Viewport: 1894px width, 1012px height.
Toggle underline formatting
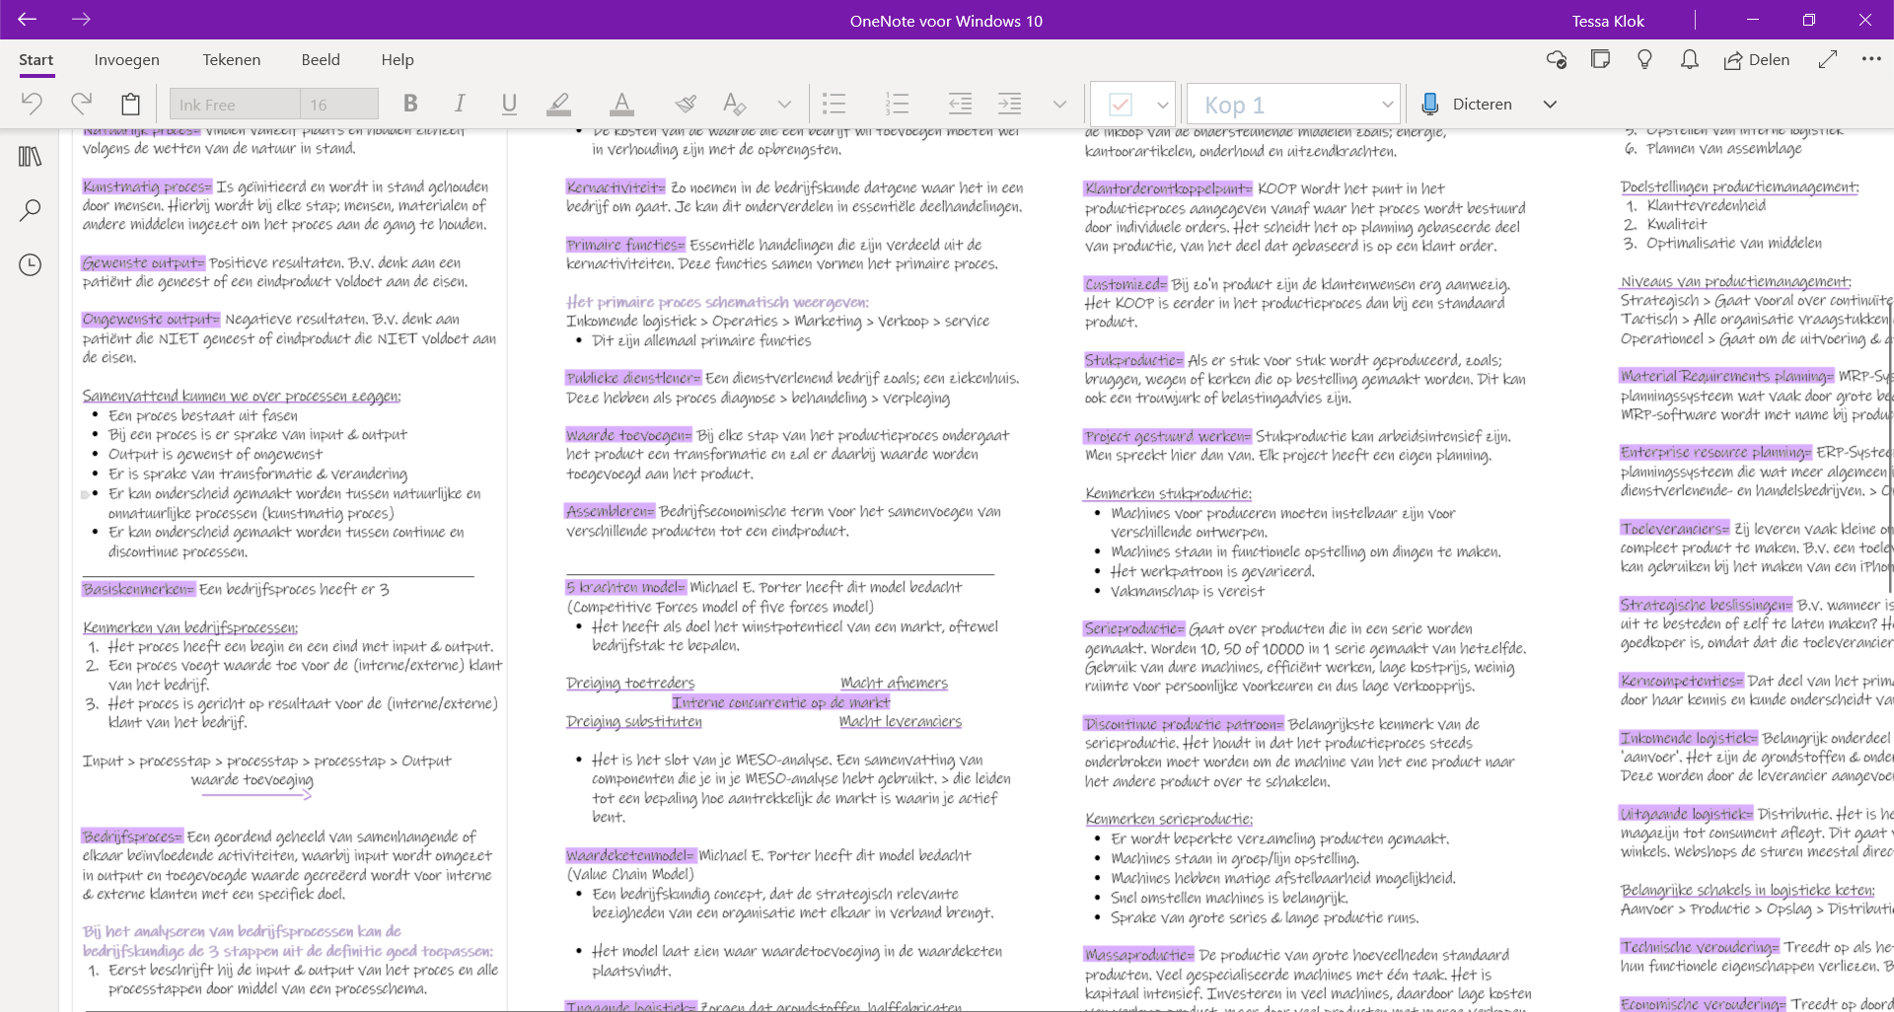click(509, 103)
